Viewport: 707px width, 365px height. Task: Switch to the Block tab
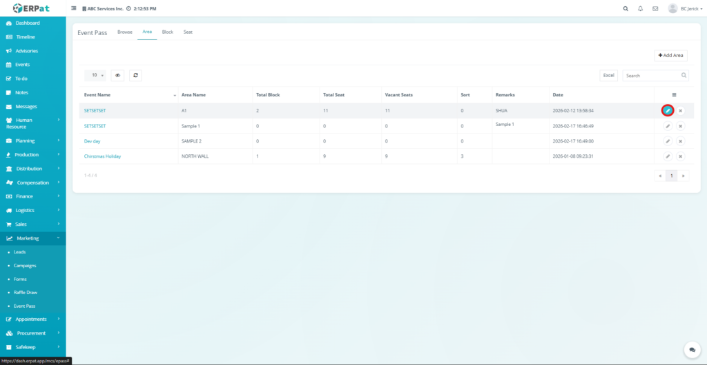tap(167, 32)
